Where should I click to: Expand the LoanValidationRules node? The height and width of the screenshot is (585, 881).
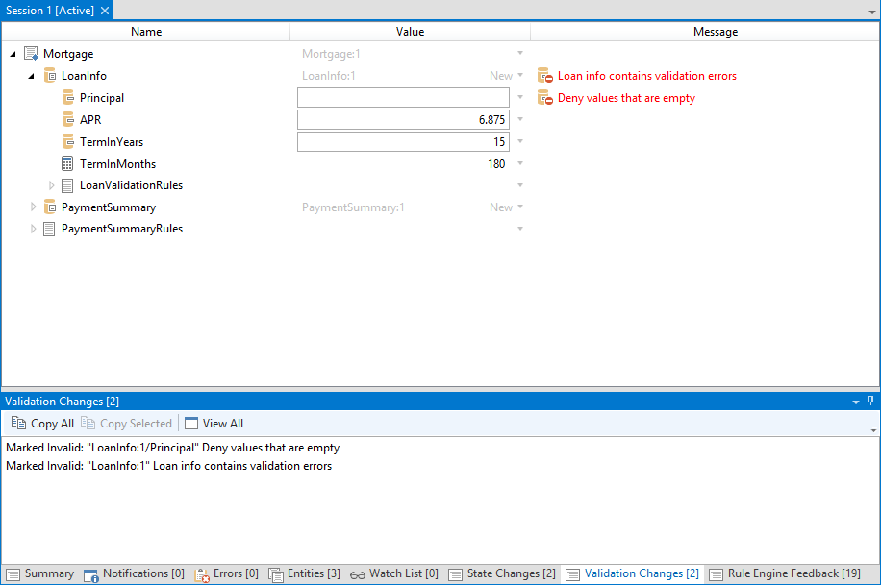tap(52, 185)
